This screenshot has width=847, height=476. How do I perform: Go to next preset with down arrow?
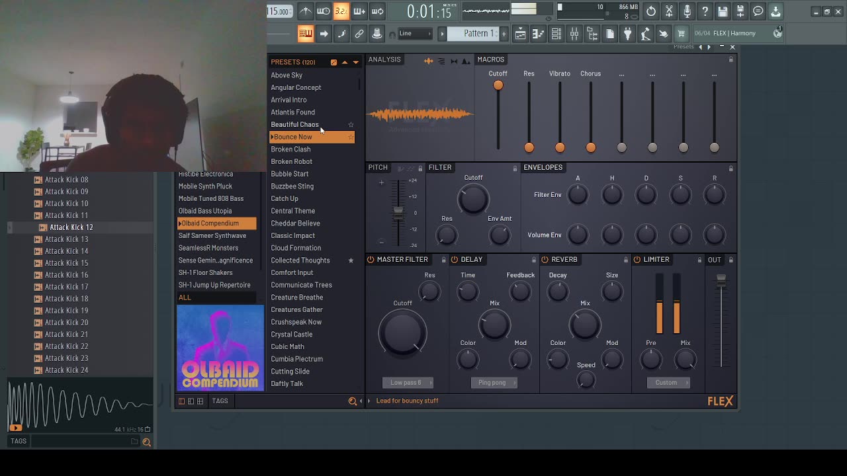355,62
